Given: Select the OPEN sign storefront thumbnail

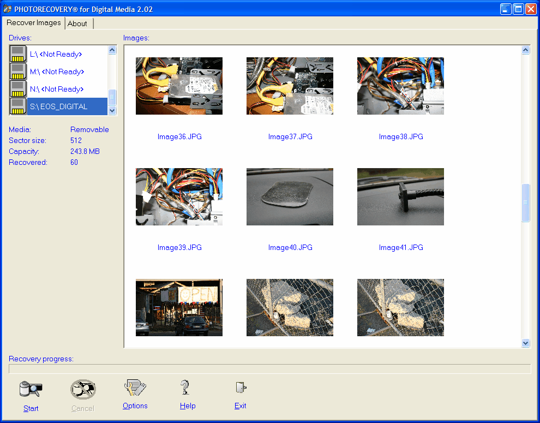Looking at the screenshot, I should pos(179,307).
